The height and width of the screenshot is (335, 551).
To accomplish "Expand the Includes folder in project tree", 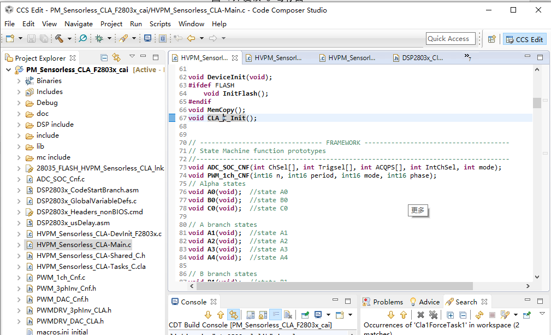I will [x=19, y=92].
